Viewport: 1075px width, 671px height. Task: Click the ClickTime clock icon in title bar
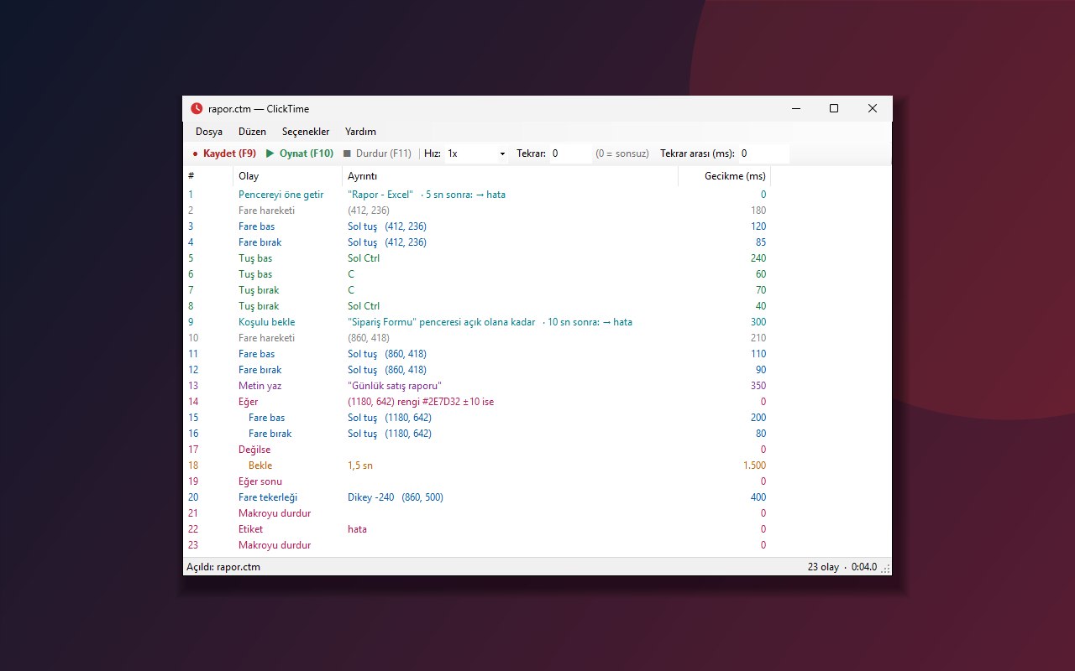(197, 108)
